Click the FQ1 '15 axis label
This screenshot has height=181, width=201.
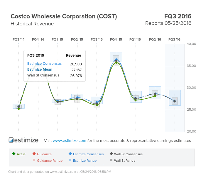coord(57,39)
